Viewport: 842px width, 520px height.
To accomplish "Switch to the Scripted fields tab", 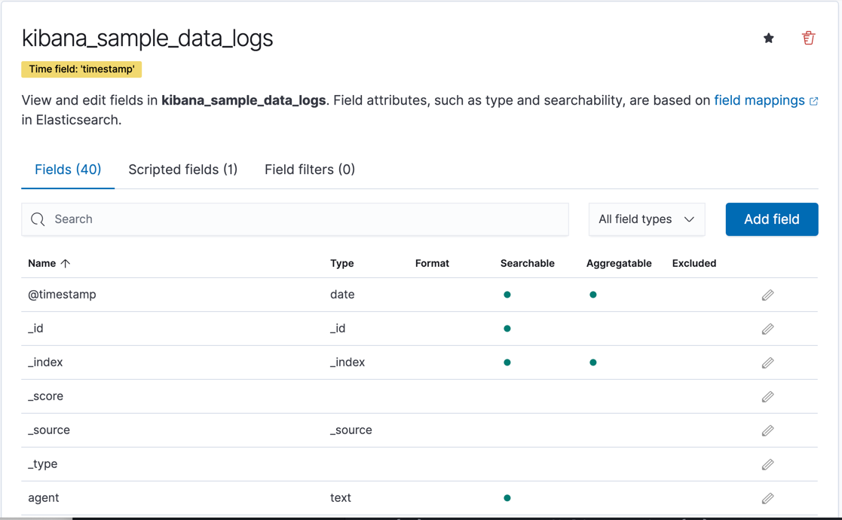I will tap(182, 170).
